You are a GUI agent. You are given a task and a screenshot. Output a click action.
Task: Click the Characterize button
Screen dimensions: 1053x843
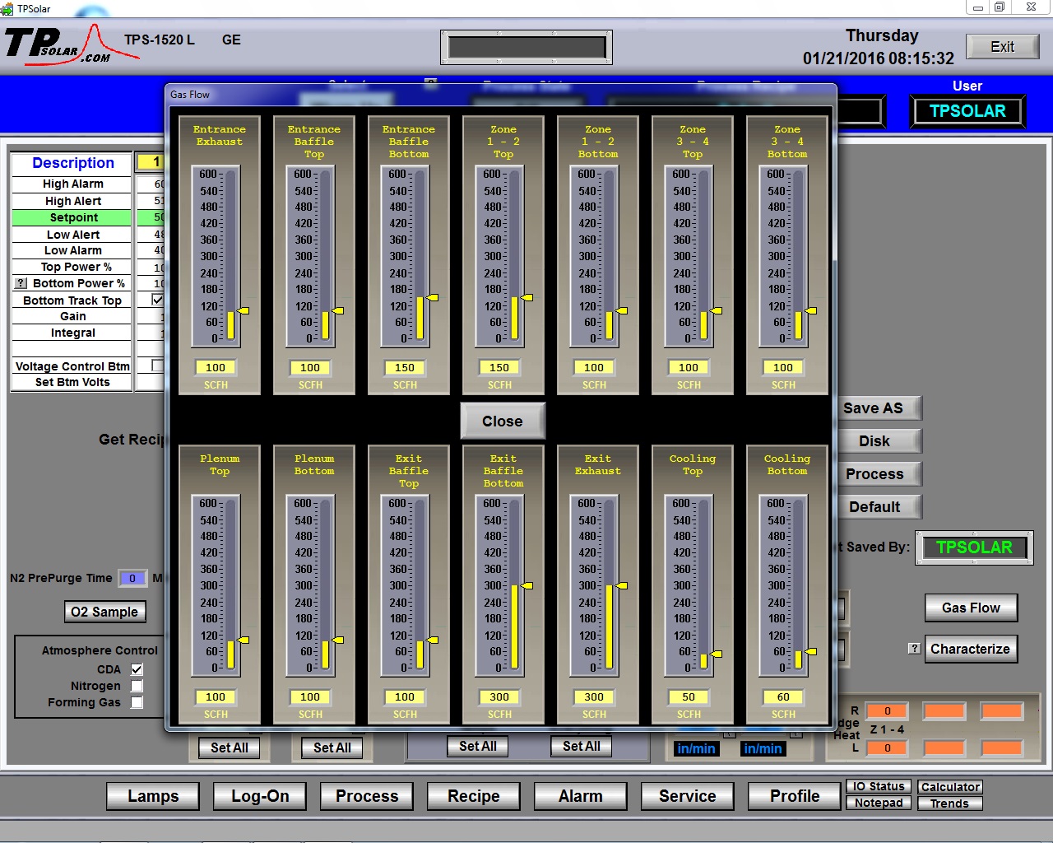(972, 649)
